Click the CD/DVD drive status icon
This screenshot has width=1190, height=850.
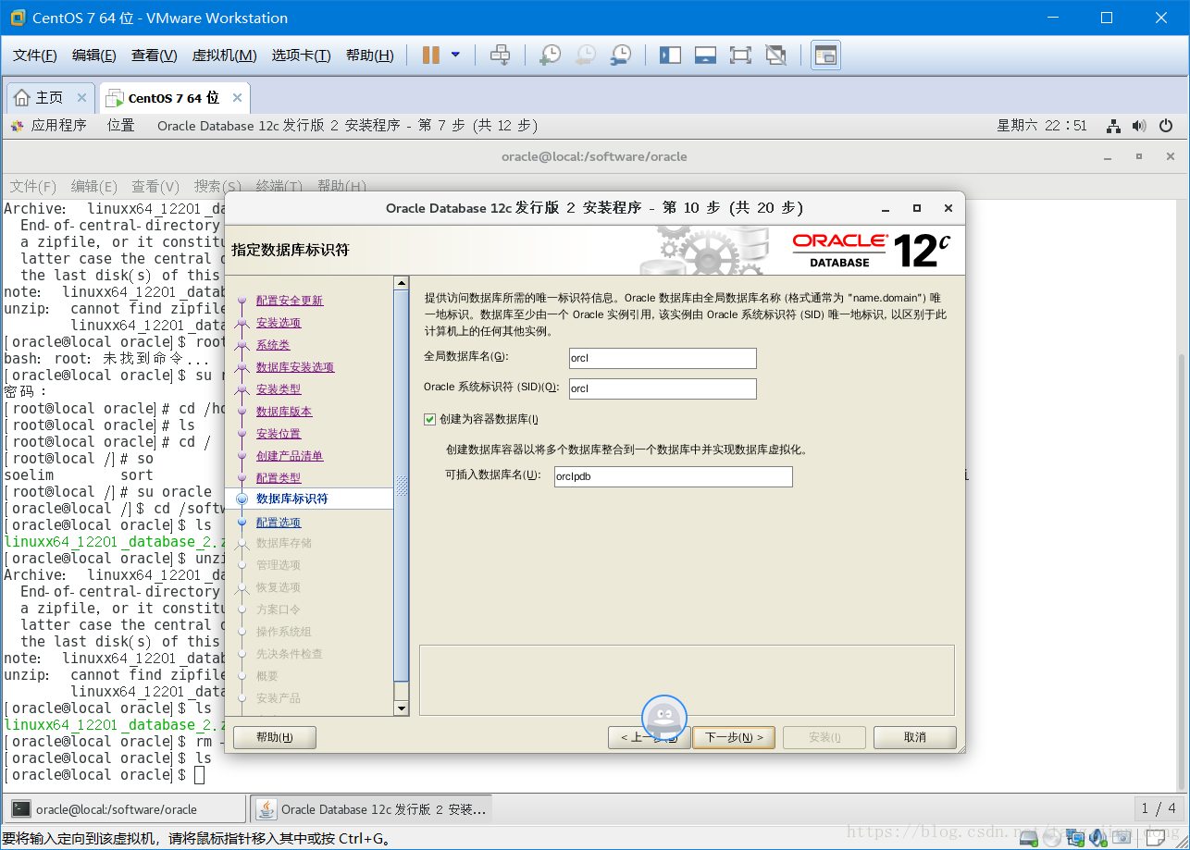click(x=1052, y=838)
